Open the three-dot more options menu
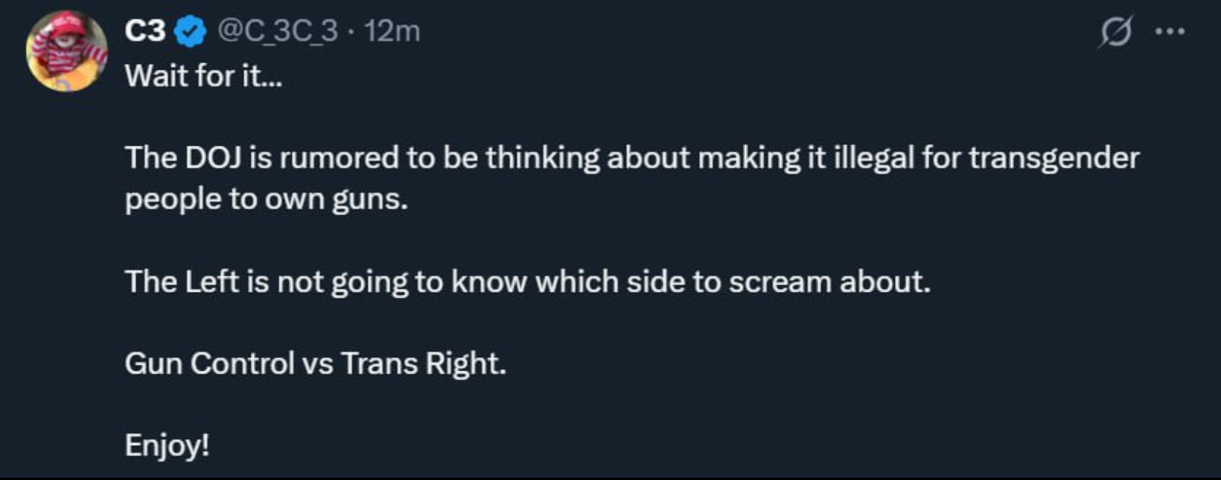The width and height of the screenshot is (1221, 480). [x=1170, y=31]
